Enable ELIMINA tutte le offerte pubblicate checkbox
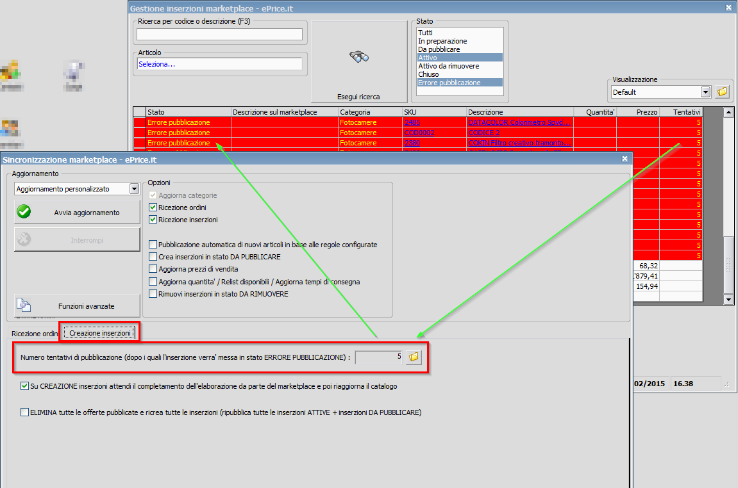Viewport: 738px width, 488px height. [x=24, y=412]
